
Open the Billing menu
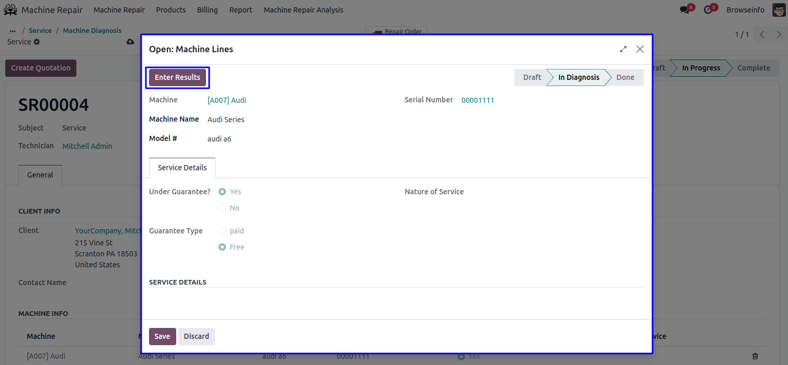207,10
